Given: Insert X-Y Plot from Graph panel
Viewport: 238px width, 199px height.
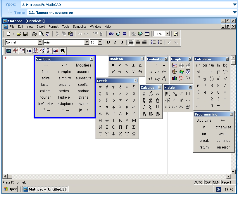Looking at the screenshot, I should [174, 65].
